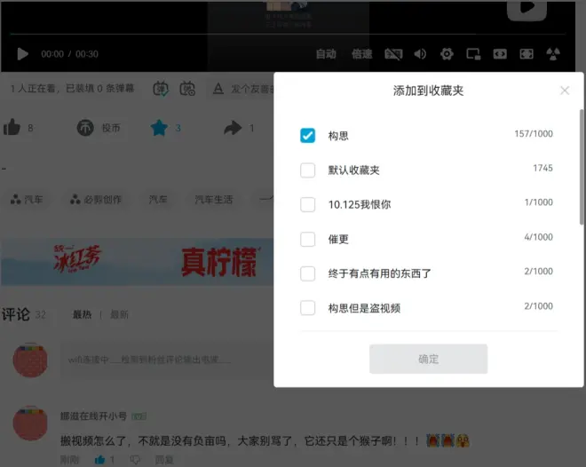The width and height of the screenshot is (586, 467).
Task: Check the 催更 folder checkbox
Action: (x=307, y=239)
